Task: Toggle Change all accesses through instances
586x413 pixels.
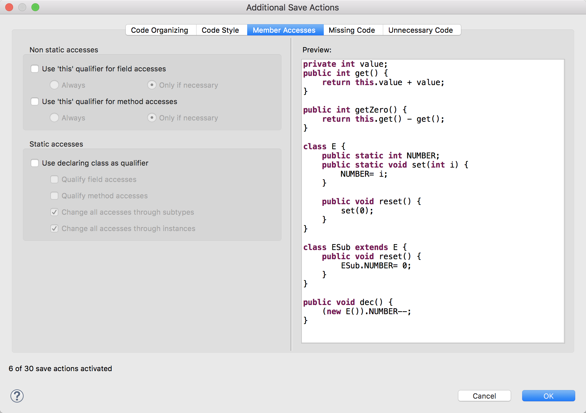Action: point(54,228)
